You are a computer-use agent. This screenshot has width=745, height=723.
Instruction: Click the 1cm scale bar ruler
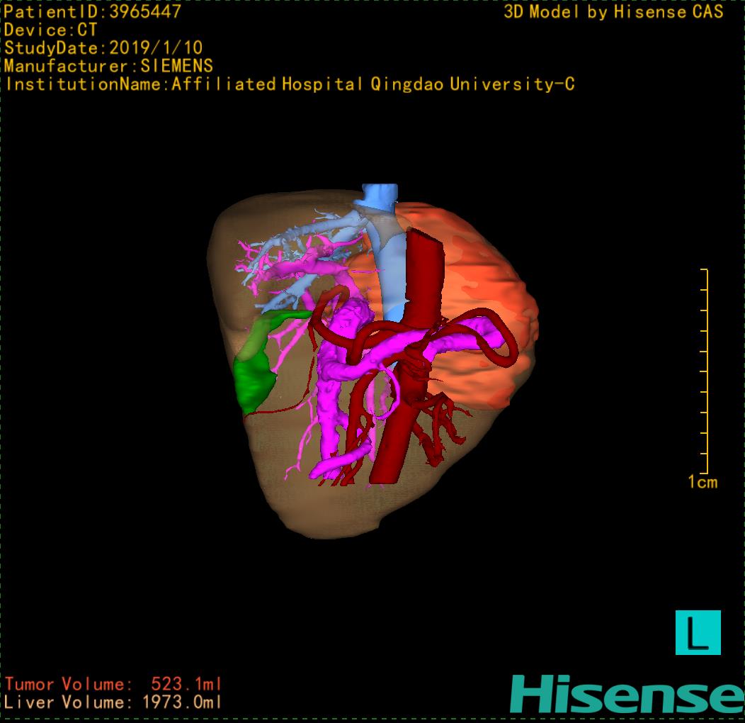(x=704, y=371)
